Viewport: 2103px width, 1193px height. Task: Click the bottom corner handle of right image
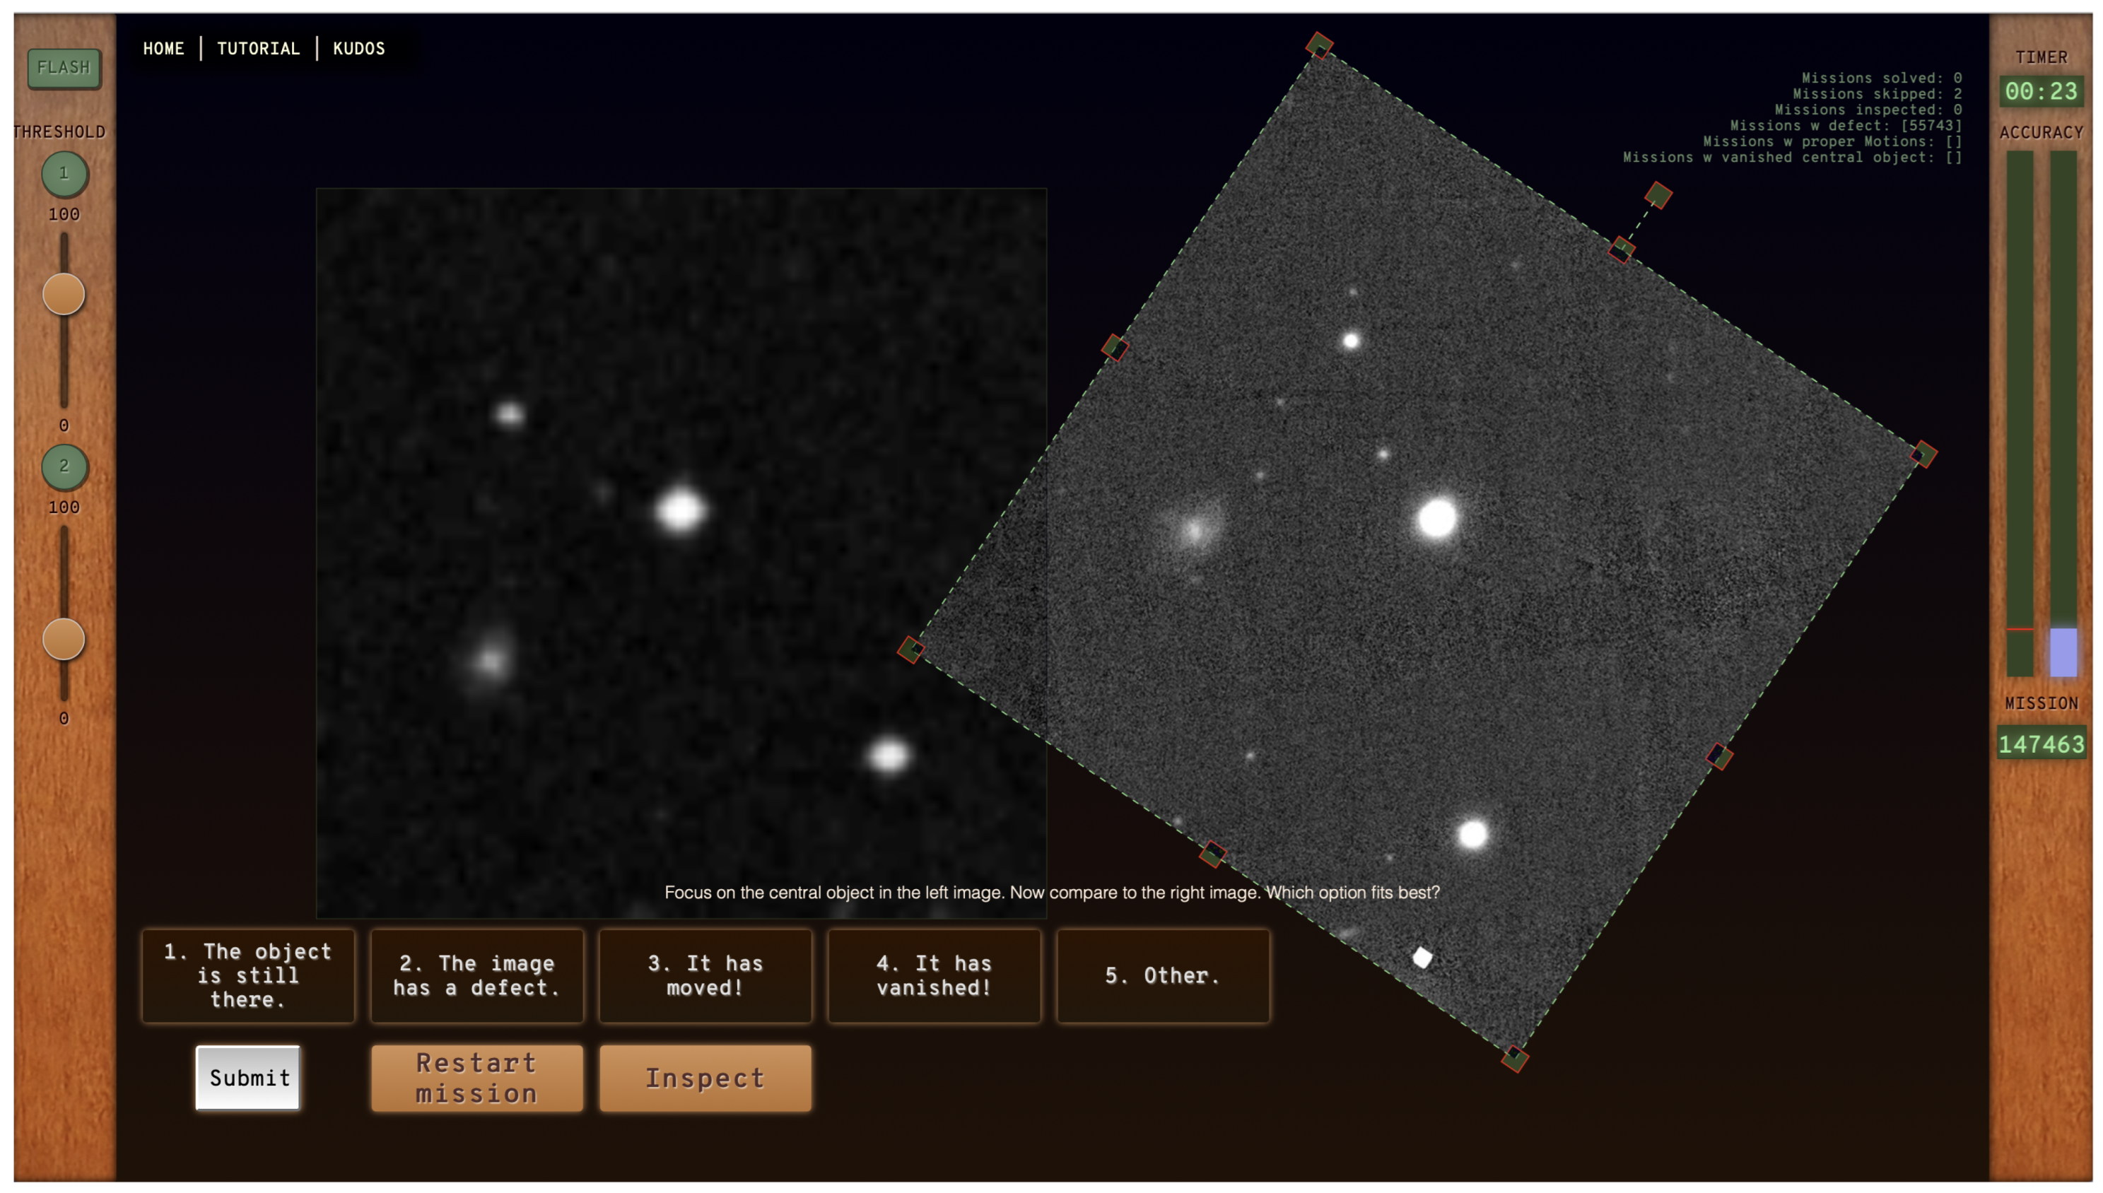click(1515, 1059)
